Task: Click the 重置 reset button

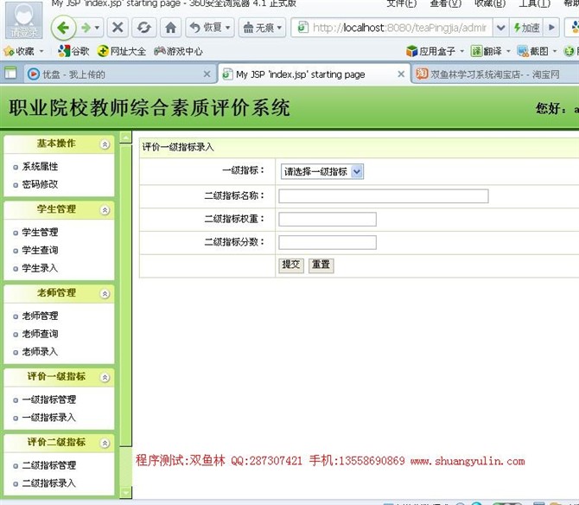Action: (321, 265)
